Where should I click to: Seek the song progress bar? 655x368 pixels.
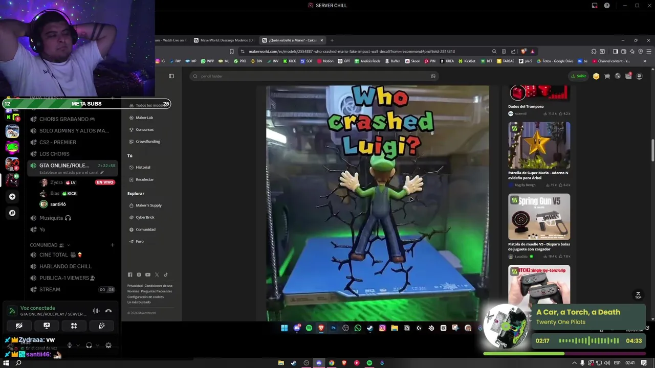(563, 354)
